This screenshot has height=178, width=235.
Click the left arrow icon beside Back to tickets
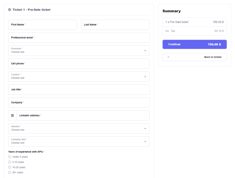tap(169, 57)
